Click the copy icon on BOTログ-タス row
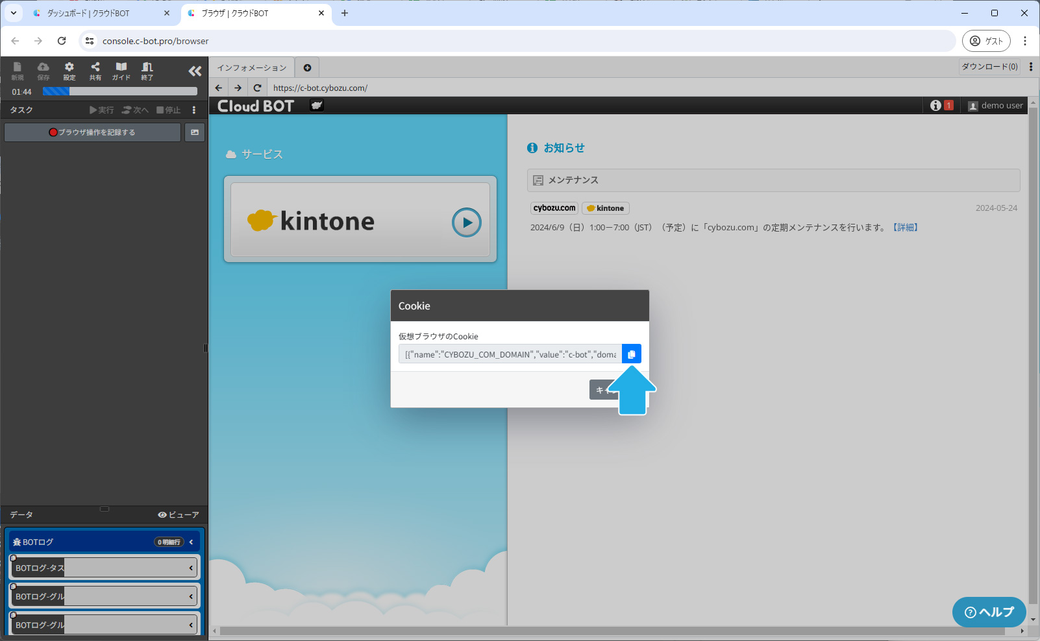Image resolution: width=1040 pixels, height=641 pixels. click(x=13, y=558)
